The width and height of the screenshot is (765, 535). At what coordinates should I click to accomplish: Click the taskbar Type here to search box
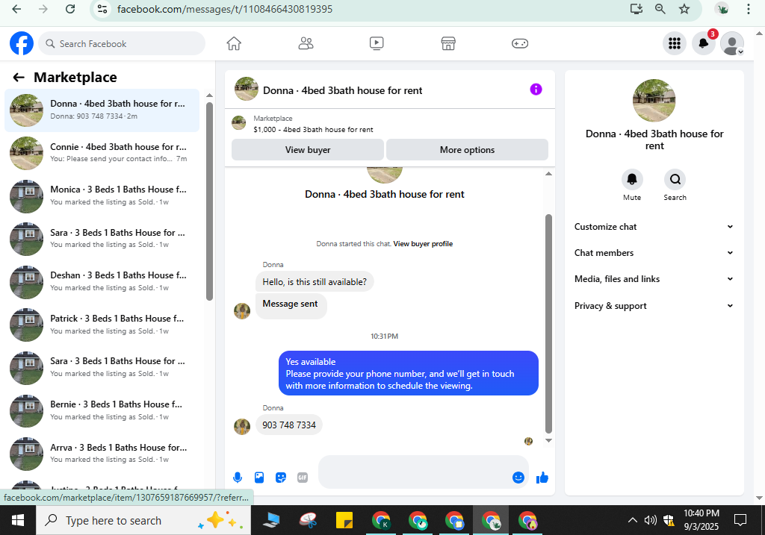click(x=143, y=520)
